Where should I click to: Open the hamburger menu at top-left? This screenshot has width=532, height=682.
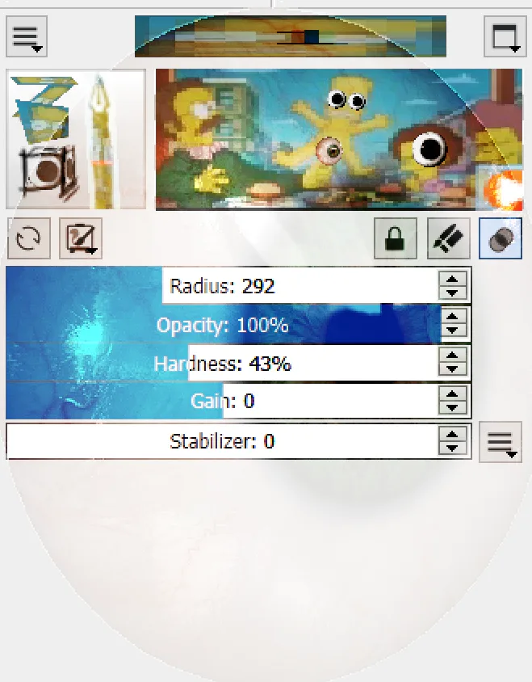click(27, 36)
